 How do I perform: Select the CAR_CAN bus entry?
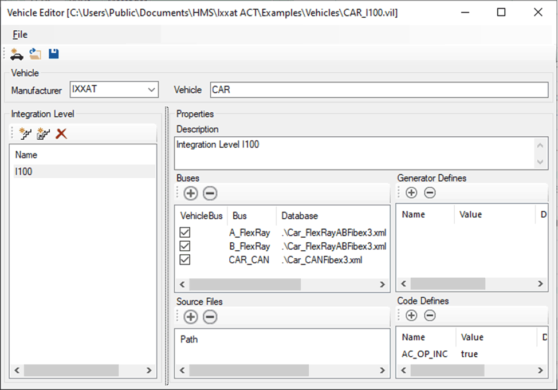coord(249,260)
